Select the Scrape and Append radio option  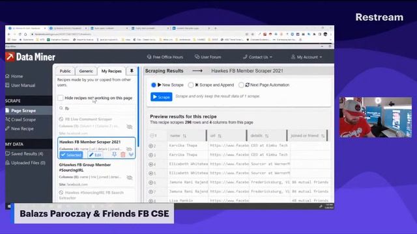click(190, 85)
